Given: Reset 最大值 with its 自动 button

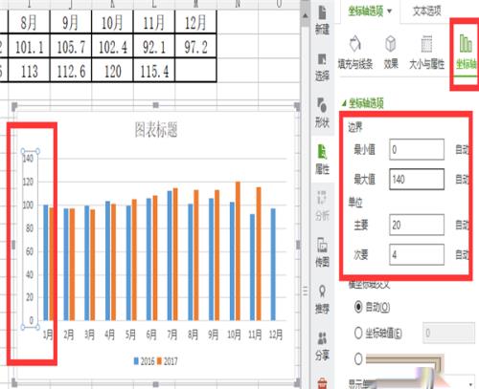Looking at the screenshot, I should coord(462,180).
